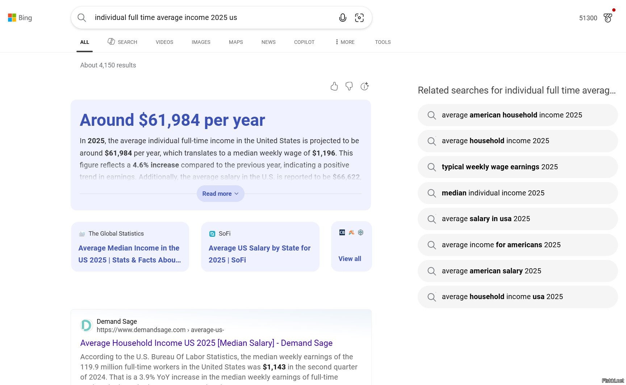Viewport: 626px width, 385px height.
Task: Click the magnifier icon in search box
Action: pyautogui.click(x=82, y=18)
